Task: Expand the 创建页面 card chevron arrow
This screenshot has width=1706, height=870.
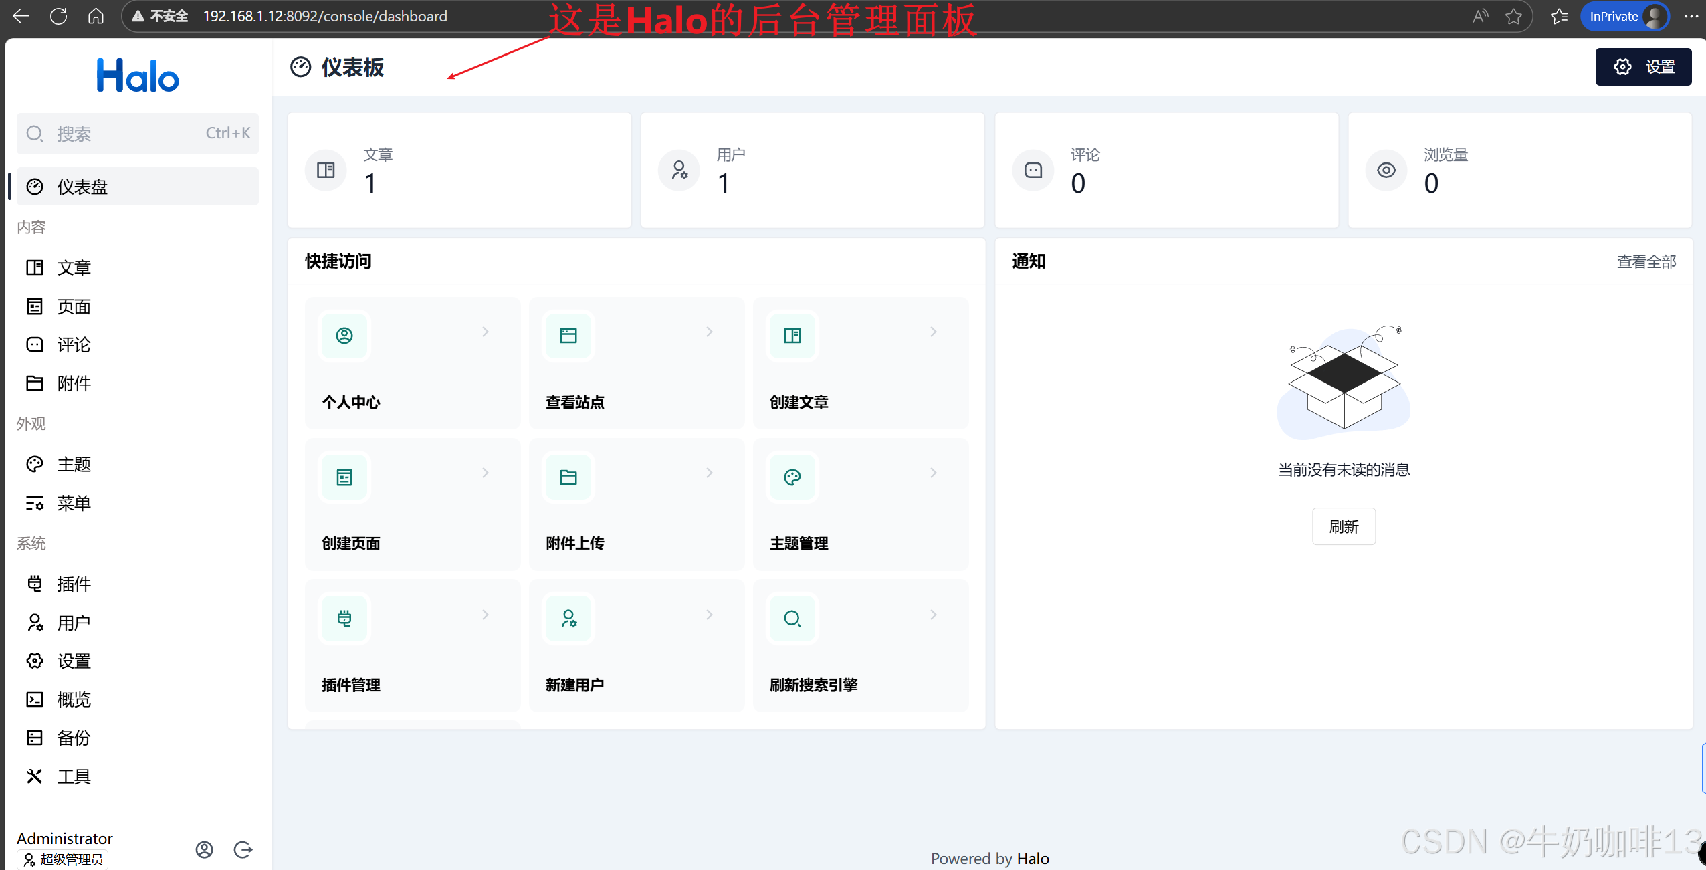Action: 486,473
